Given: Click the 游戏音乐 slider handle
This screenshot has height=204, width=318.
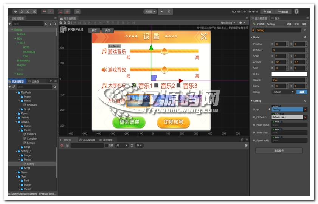Looking at the screenshot, I should (164, 51).
